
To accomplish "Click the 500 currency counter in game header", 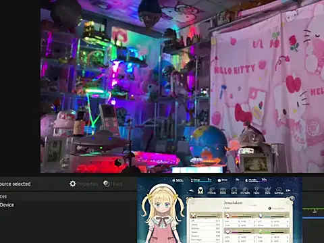I will pos(178,180).
